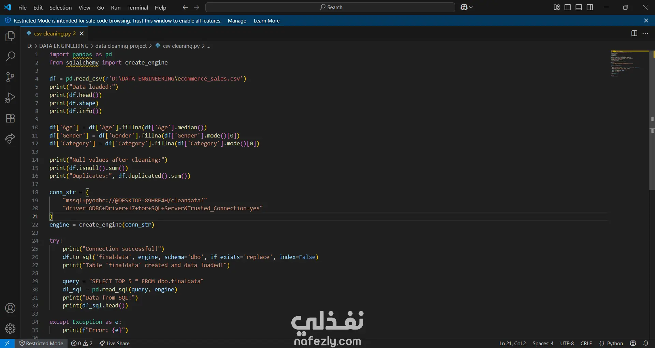Change end of line sequence CRLF
This screenshot has height=348, width=655.
586,343
